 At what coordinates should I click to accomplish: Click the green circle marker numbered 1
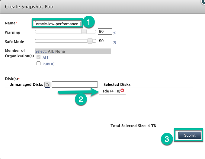88,22
